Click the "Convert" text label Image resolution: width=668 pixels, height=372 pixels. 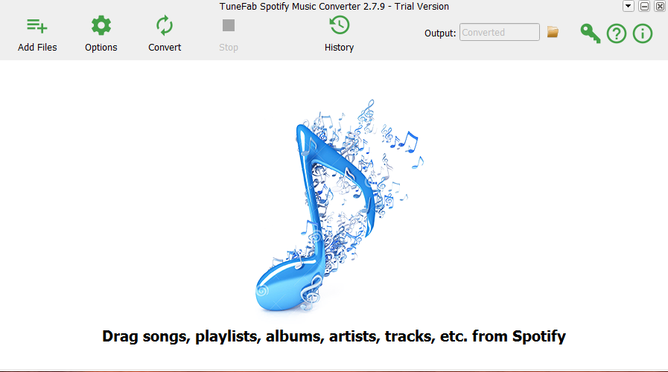[x=165, y=48]
